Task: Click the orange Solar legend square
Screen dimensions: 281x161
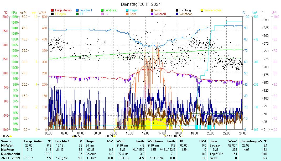Action: pyautogui.click(x=127, y=14)
